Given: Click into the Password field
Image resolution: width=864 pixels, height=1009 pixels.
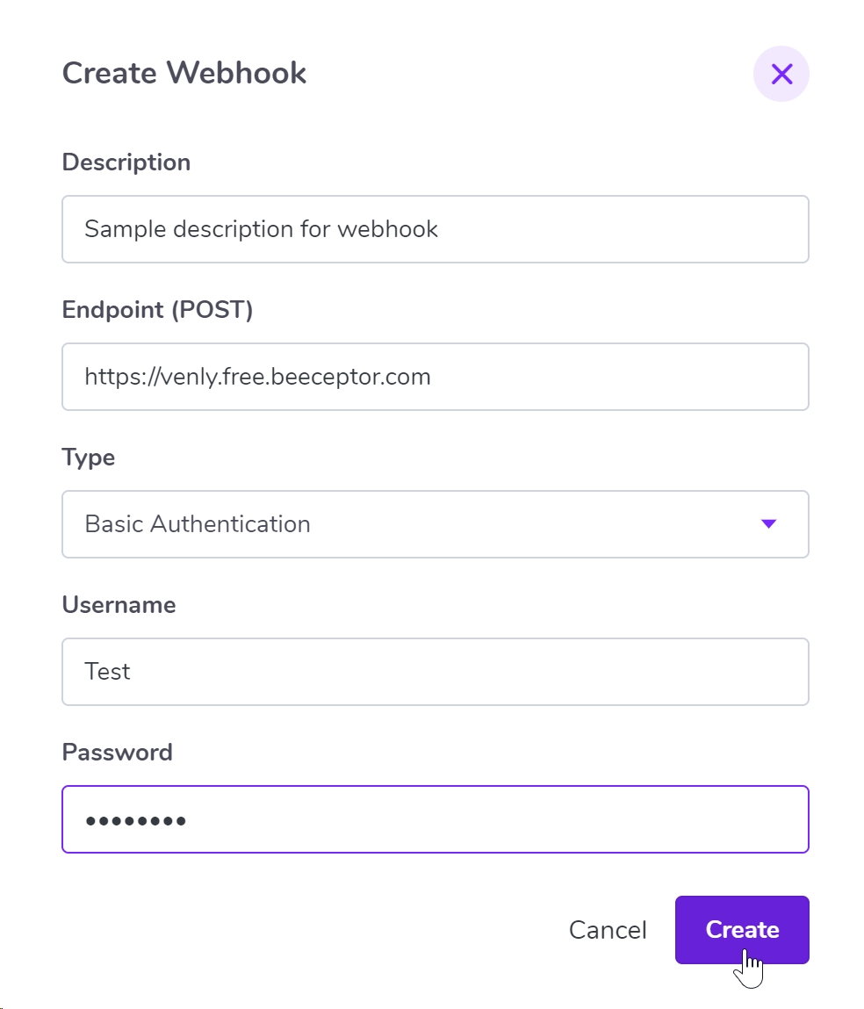Looking at the screenshot, I should point(435,819).
